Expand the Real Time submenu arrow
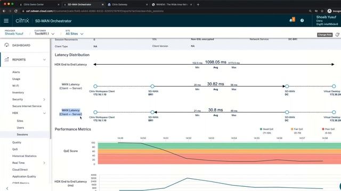 click(44, 163)
